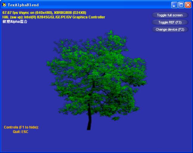Click the HAL Intel Graphics Controller line
The width and height of the screenshot is (193, 153).
pos(54,17)
